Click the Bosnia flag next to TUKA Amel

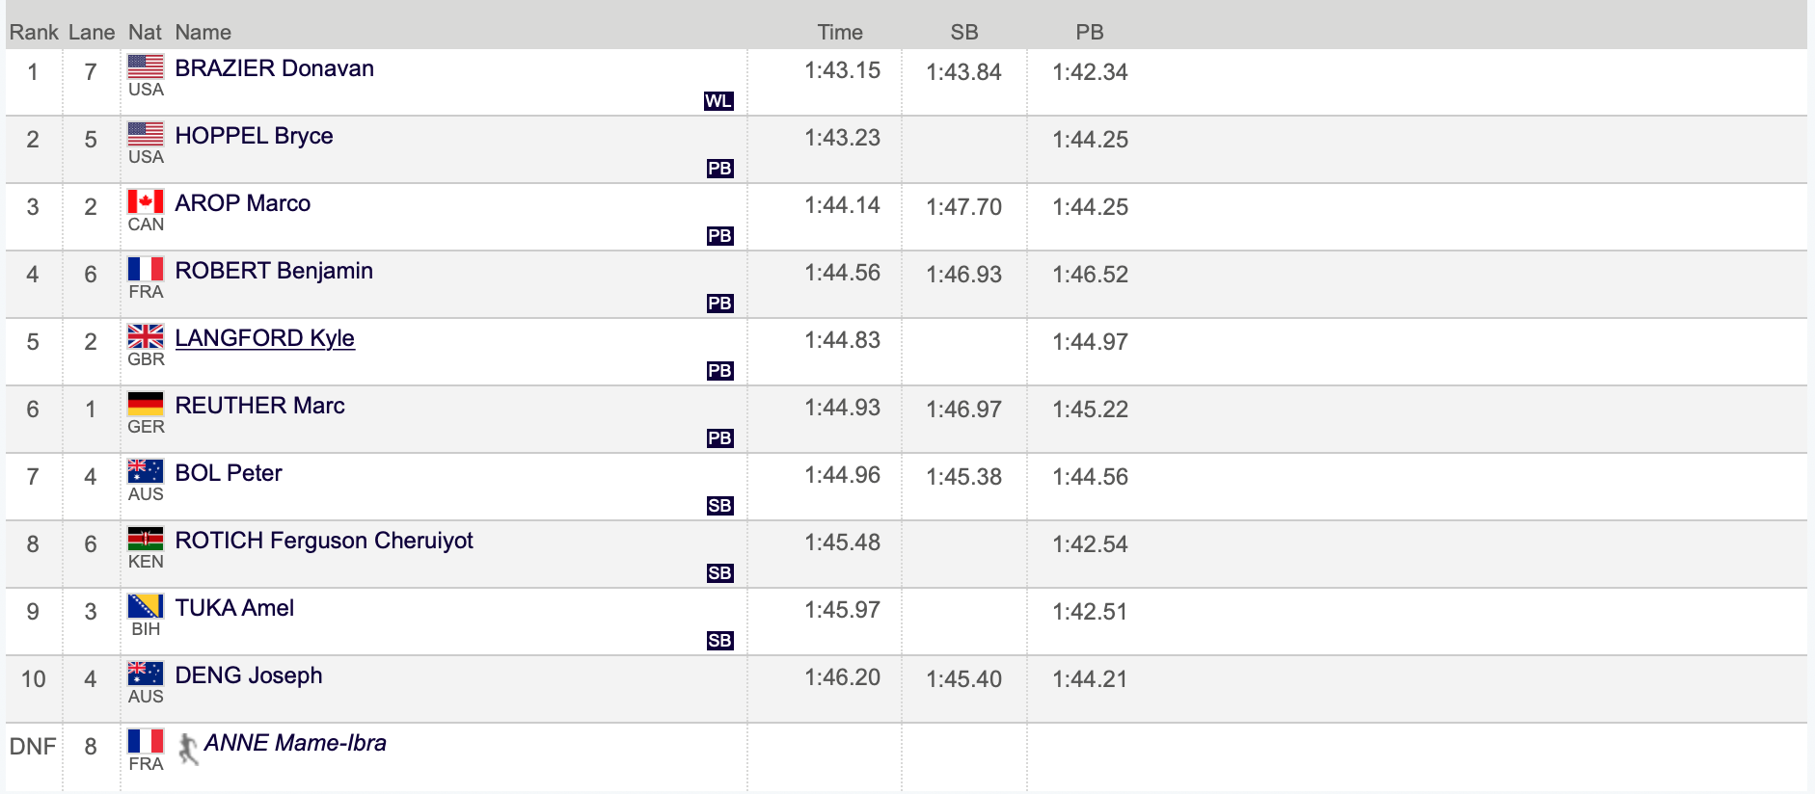(146, 606)
